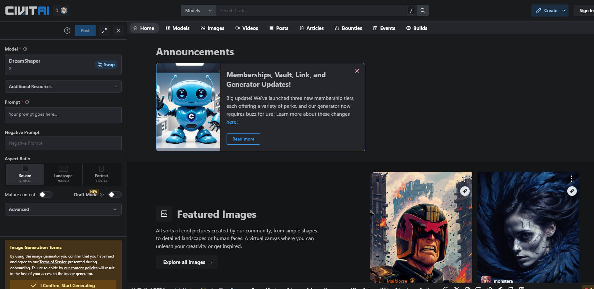Click the Prompt info icon
594x289 pixels.
pos(27,102)
